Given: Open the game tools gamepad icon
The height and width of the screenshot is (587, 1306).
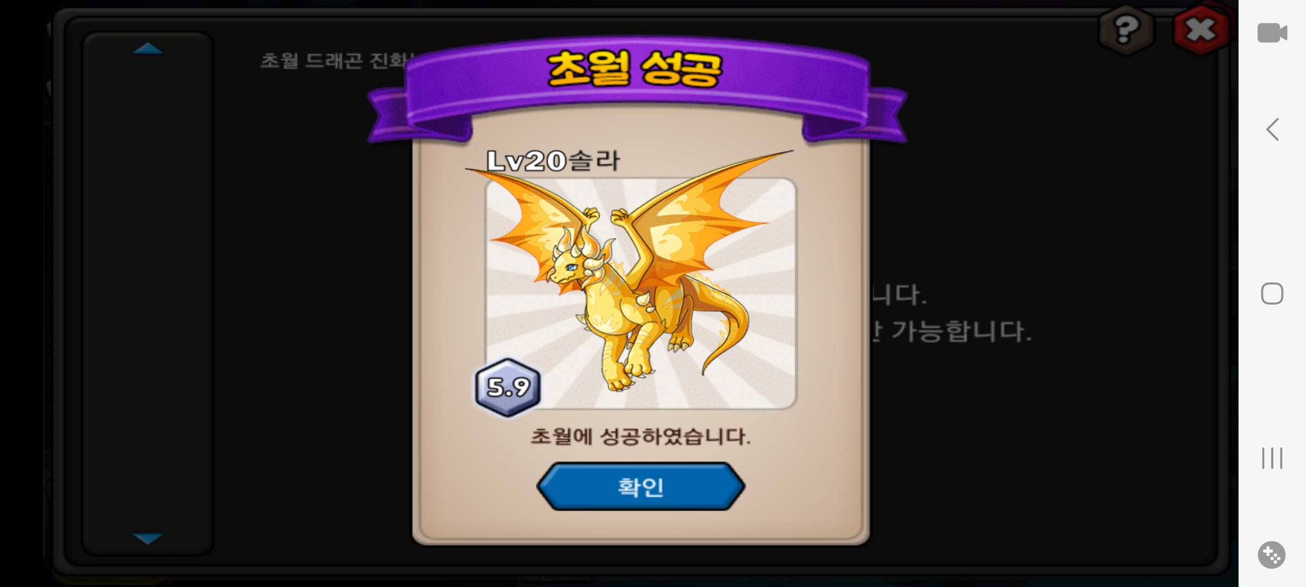Looking at the screenshot, I should (1272, 555).
